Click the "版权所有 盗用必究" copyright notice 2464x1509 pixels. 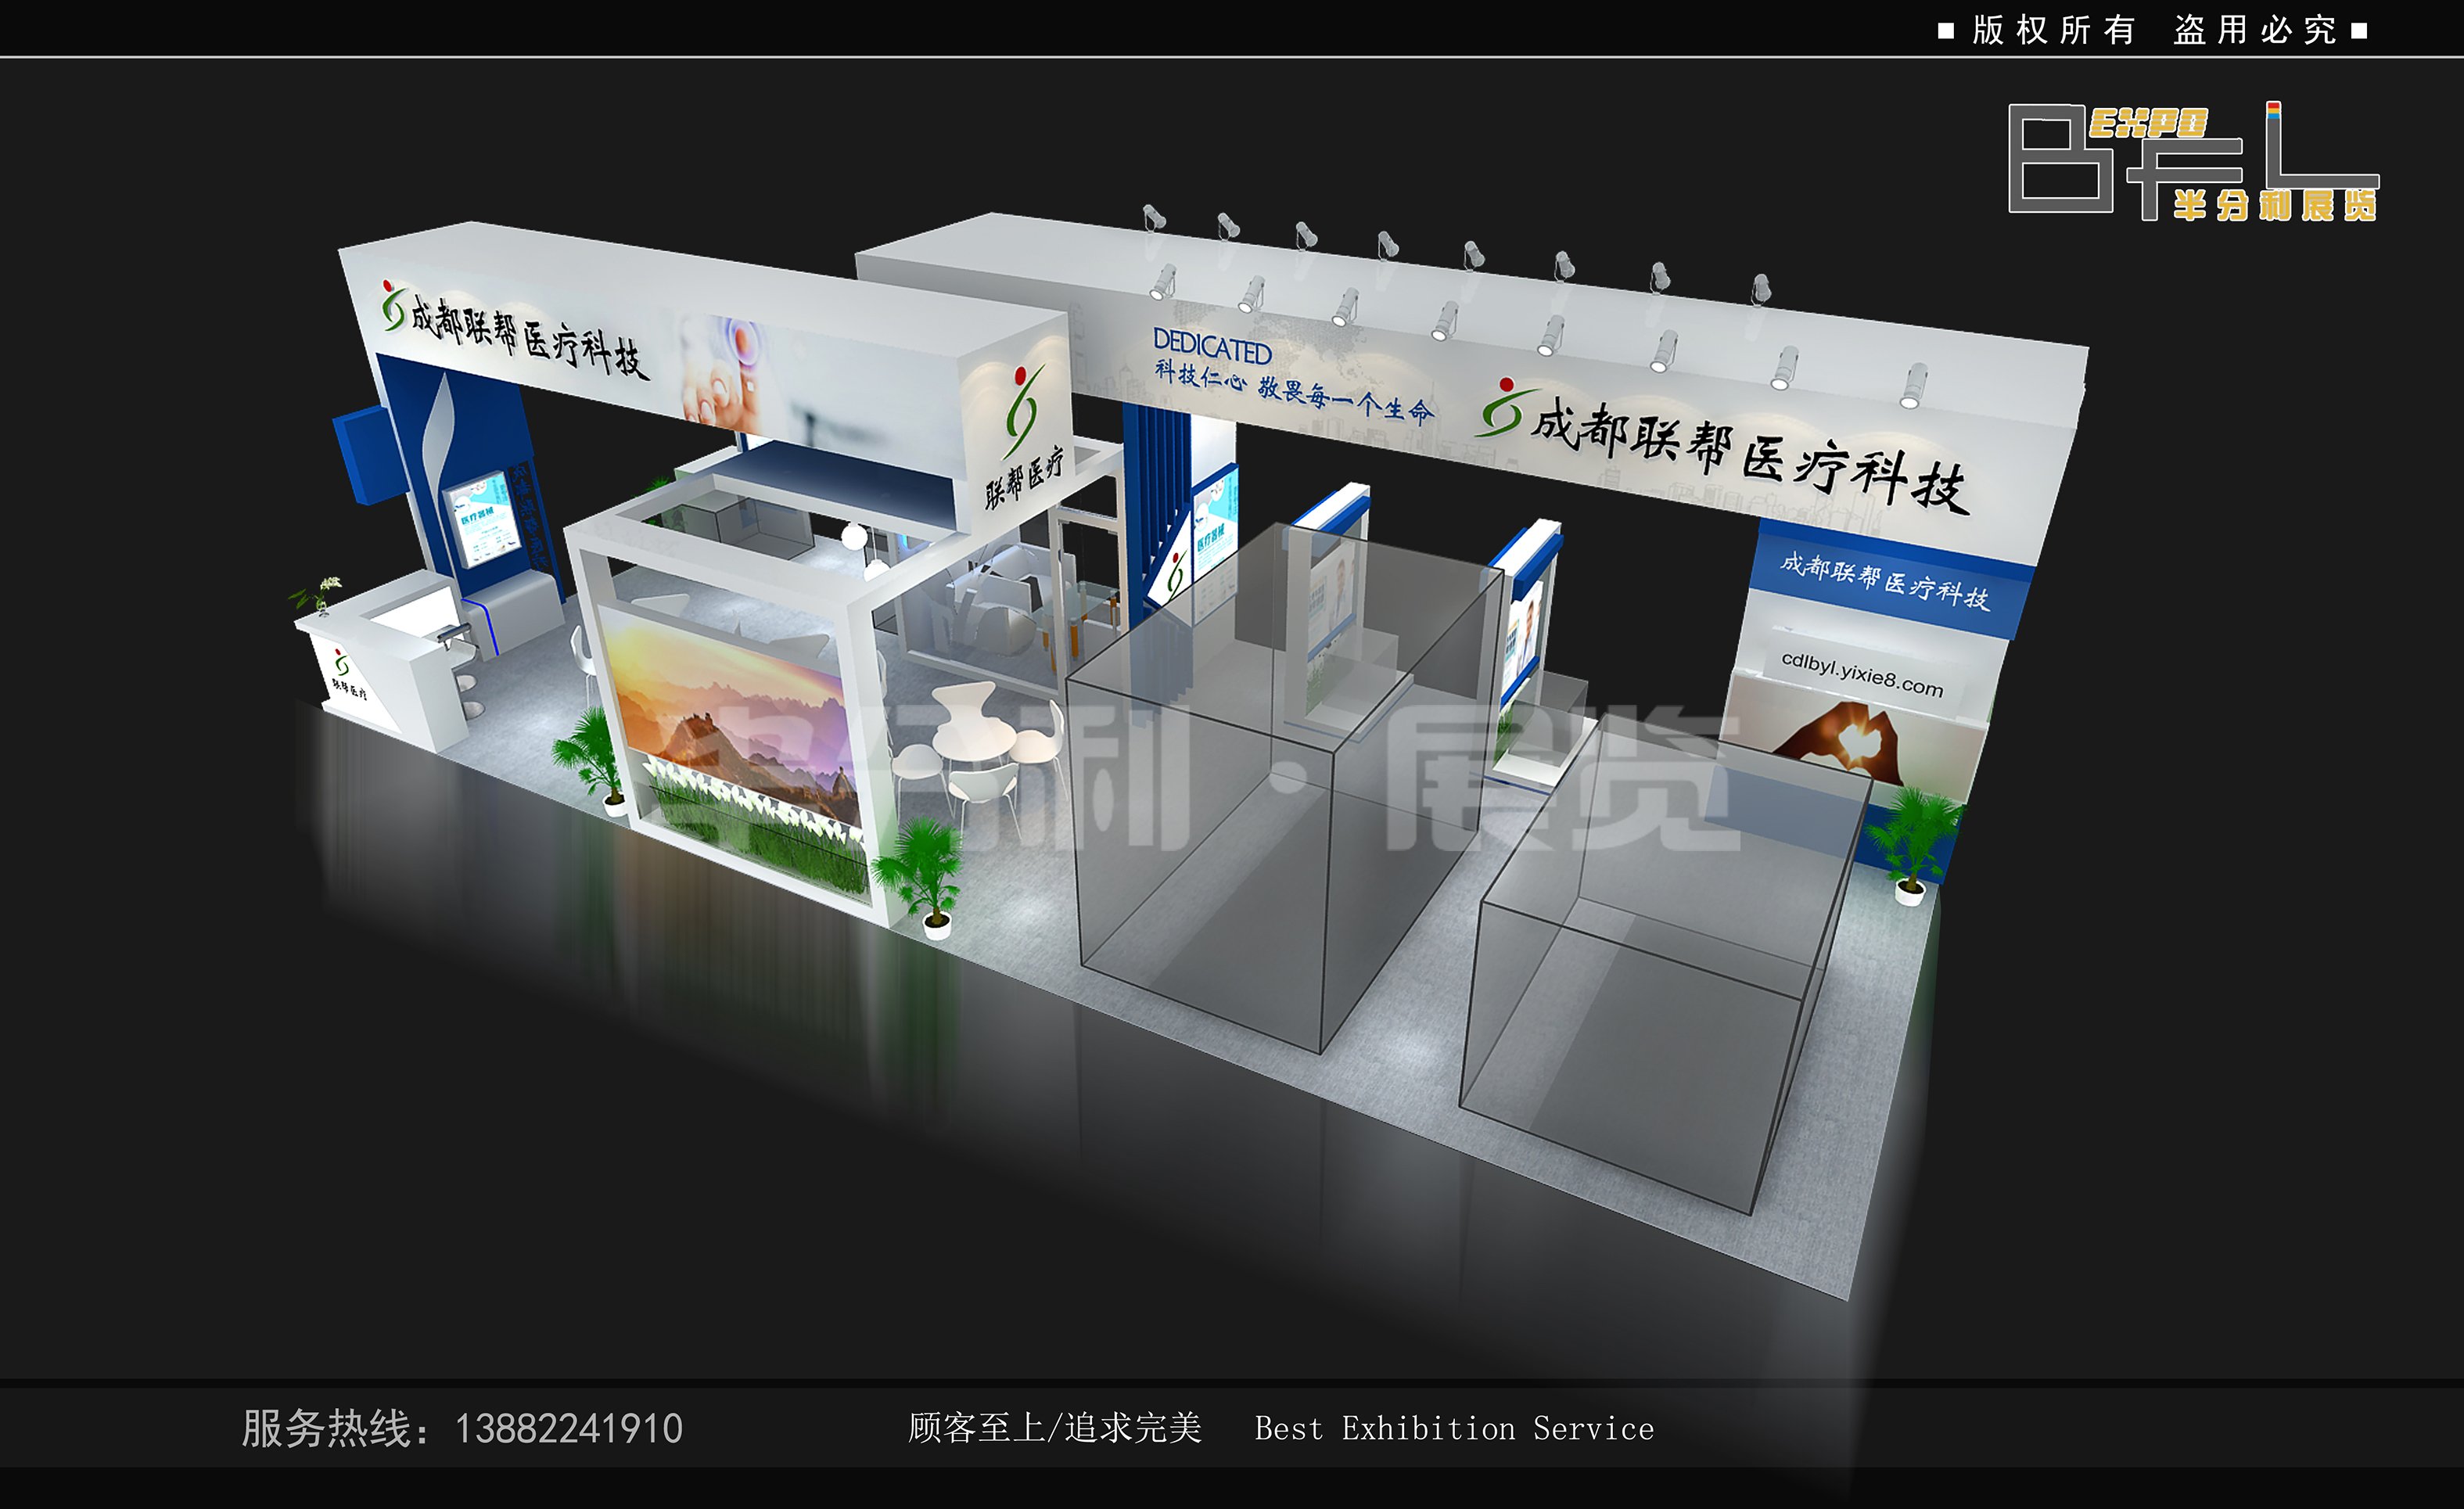click(x=2152, y=30)
